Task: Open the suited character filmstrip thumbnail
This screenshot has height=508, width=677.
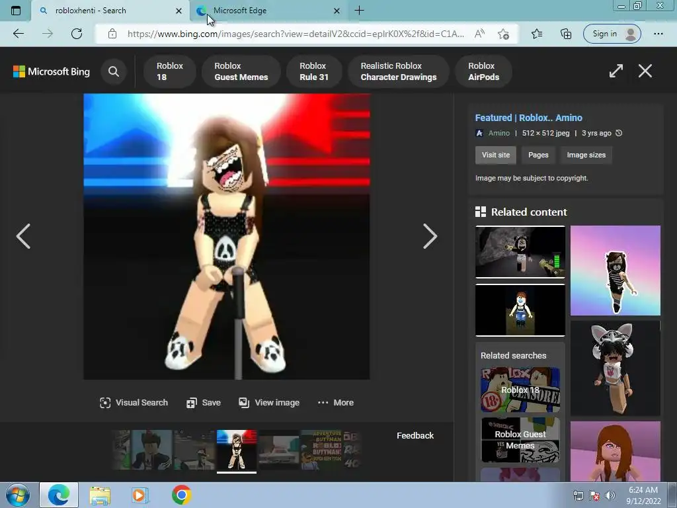Action: (151, 450)
